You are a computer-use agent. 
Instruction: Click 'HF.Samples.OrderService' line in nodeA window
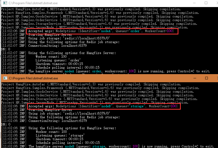tap(97, 20)
